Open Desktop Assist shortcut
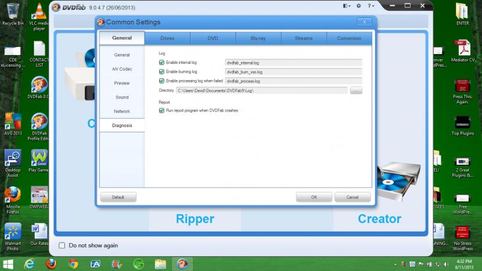Image resolution: width=482 pixels, height=271 pixels. [x=13, y=164]
